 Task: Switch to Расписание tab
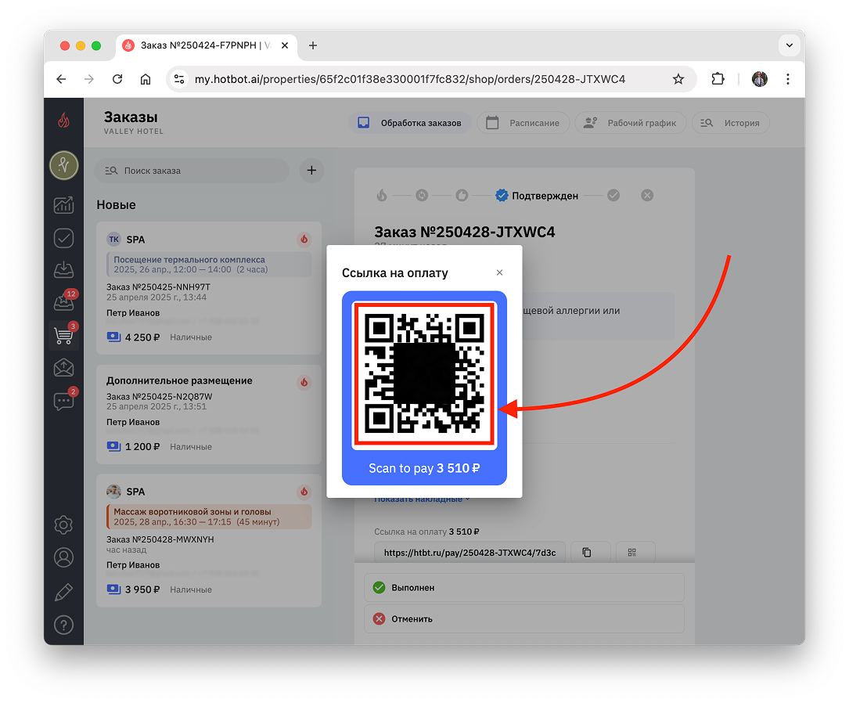(523, 123)
